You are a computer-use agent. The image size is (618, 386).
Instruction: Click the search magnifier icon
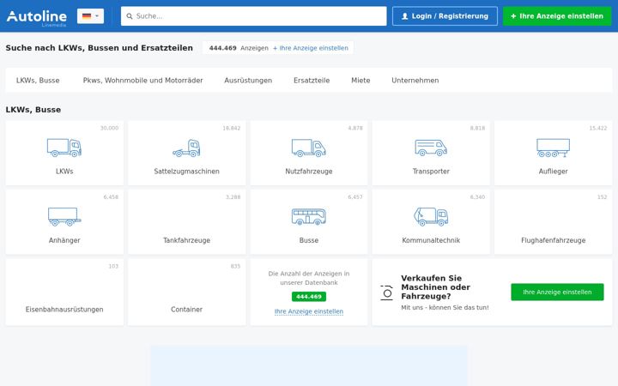pos(130,16)
